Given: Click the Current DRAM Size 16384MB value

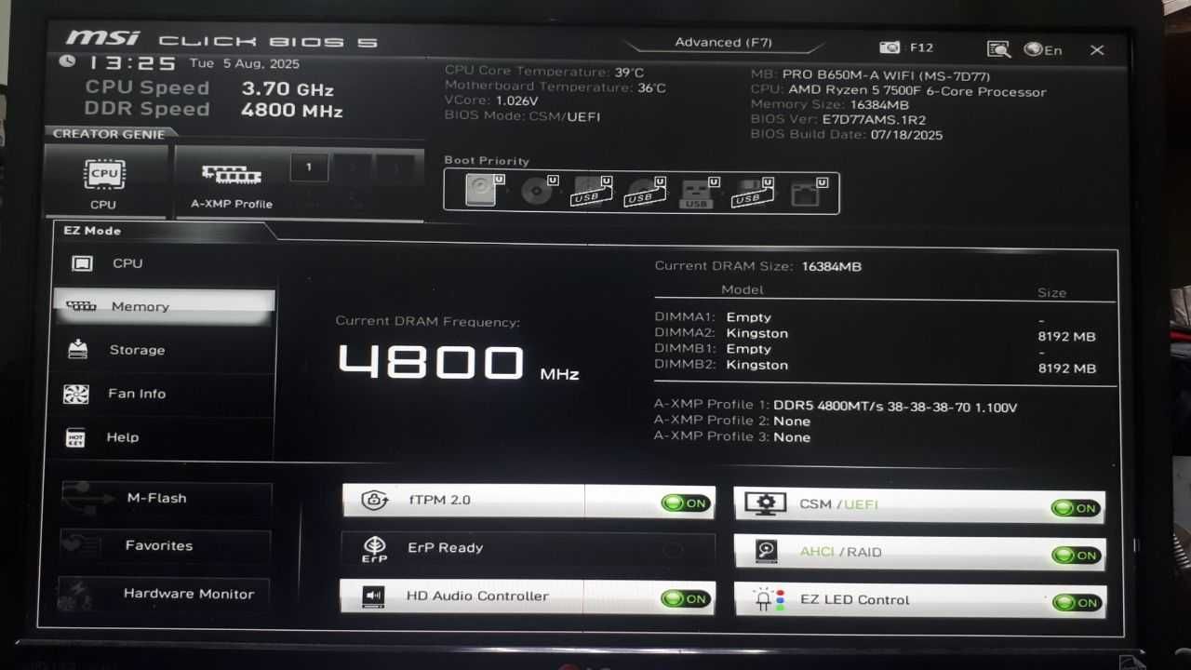Looking at the screenshot, I should tap(832, 266).
